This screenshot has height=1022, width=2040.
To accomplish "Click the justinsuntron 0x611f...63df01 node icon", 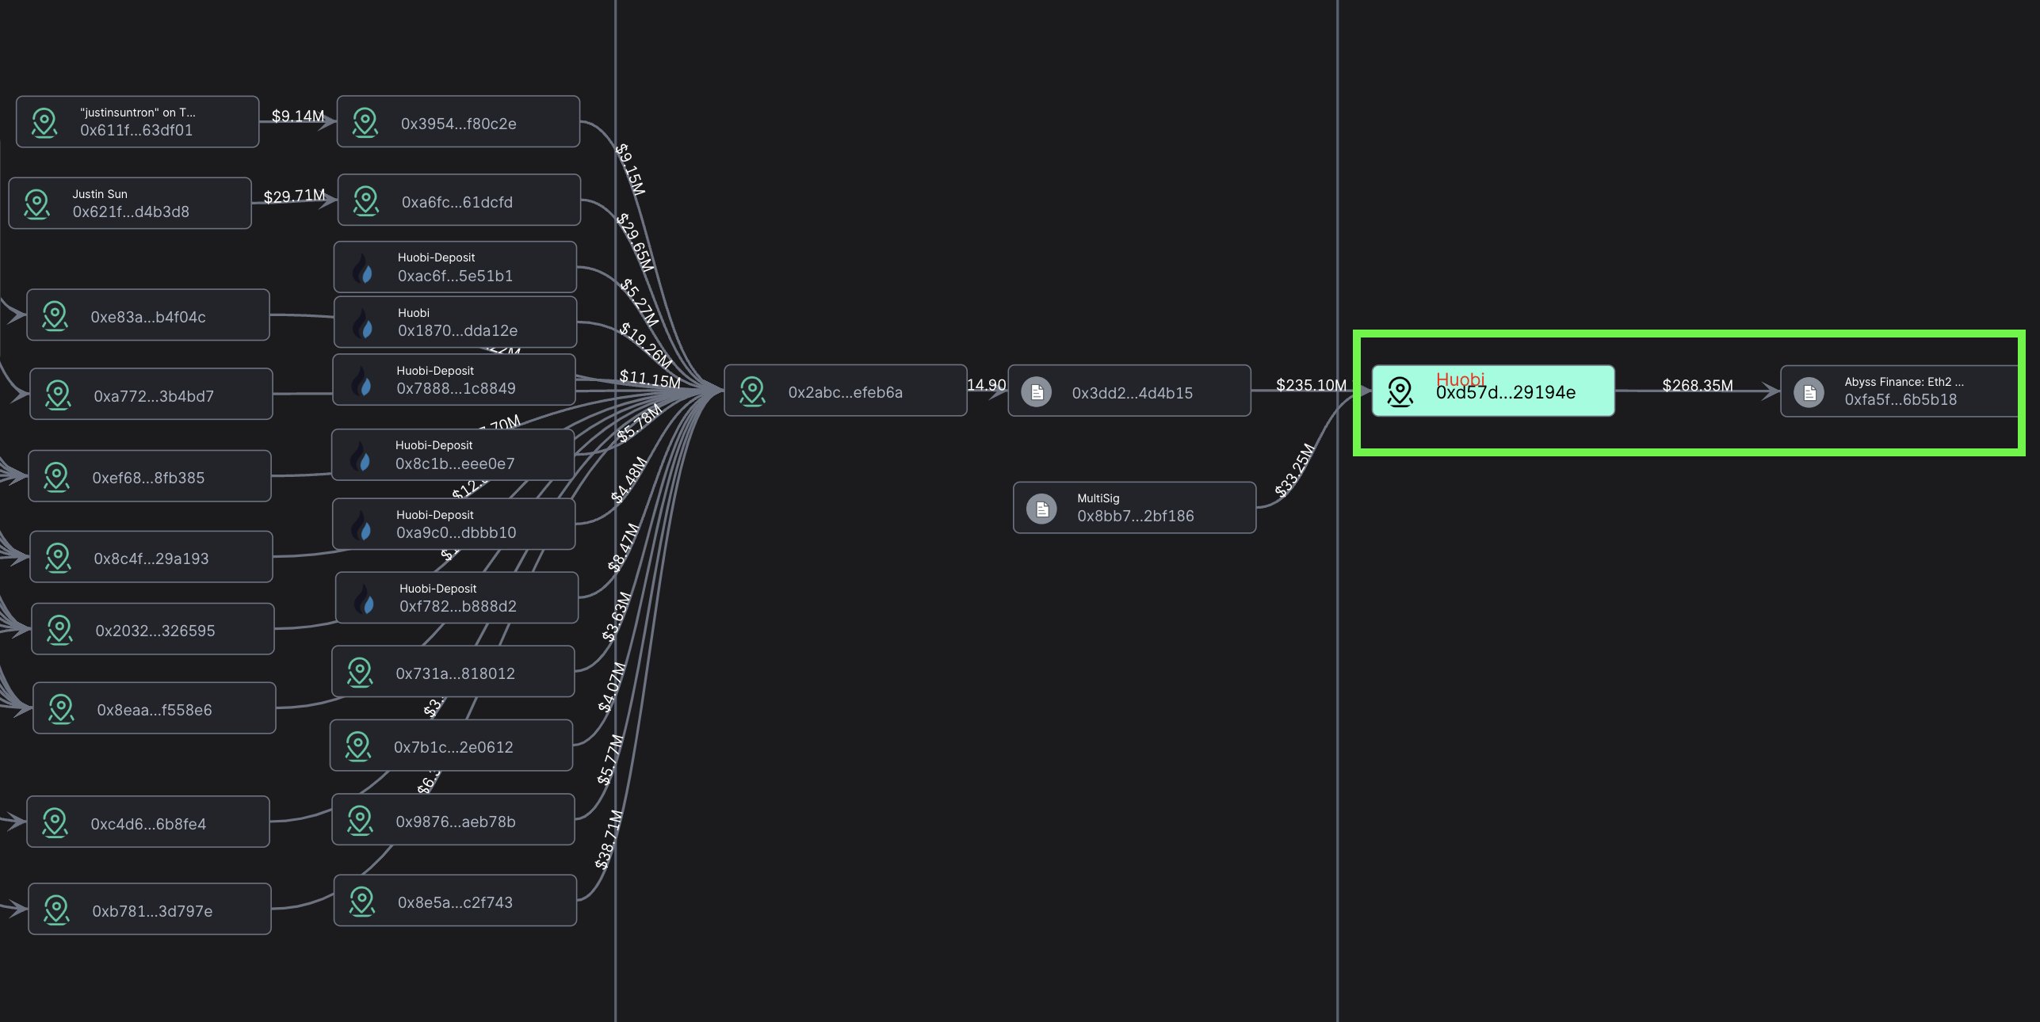I will 44,123.
